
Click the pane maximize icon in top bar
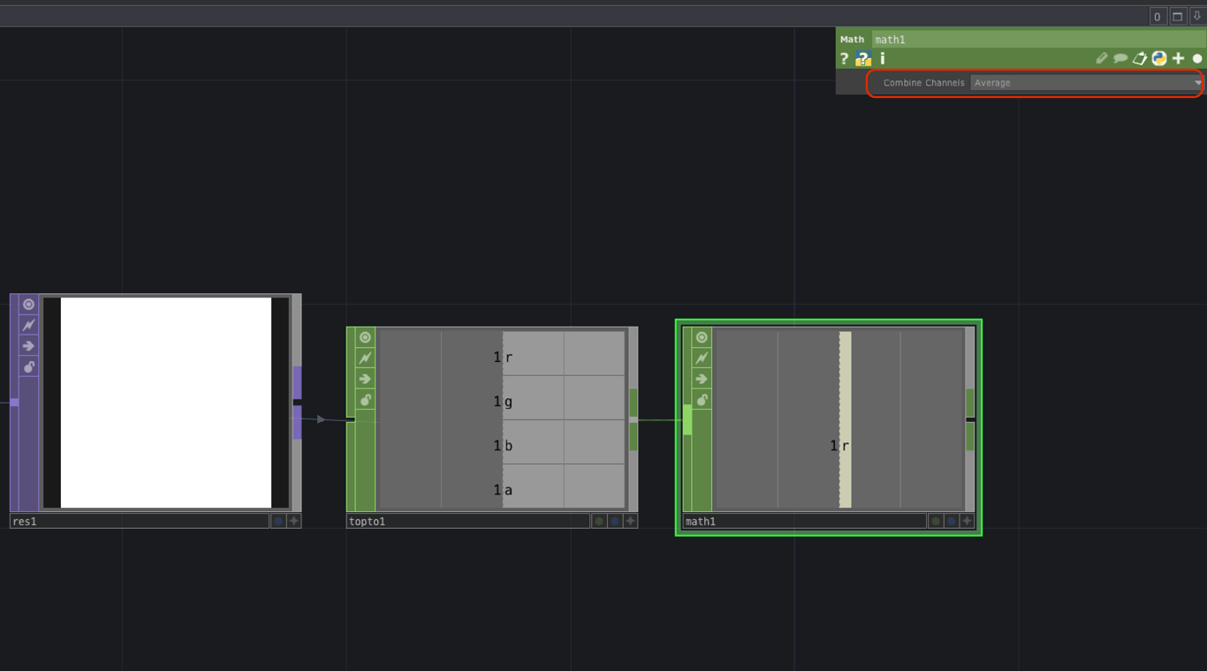1178,17
